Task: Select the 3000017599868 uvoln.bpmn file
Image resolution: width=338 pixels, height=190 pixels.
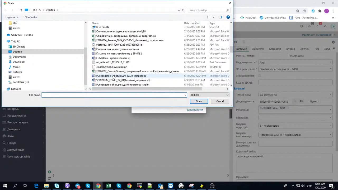Action: [x=112, y=67]
